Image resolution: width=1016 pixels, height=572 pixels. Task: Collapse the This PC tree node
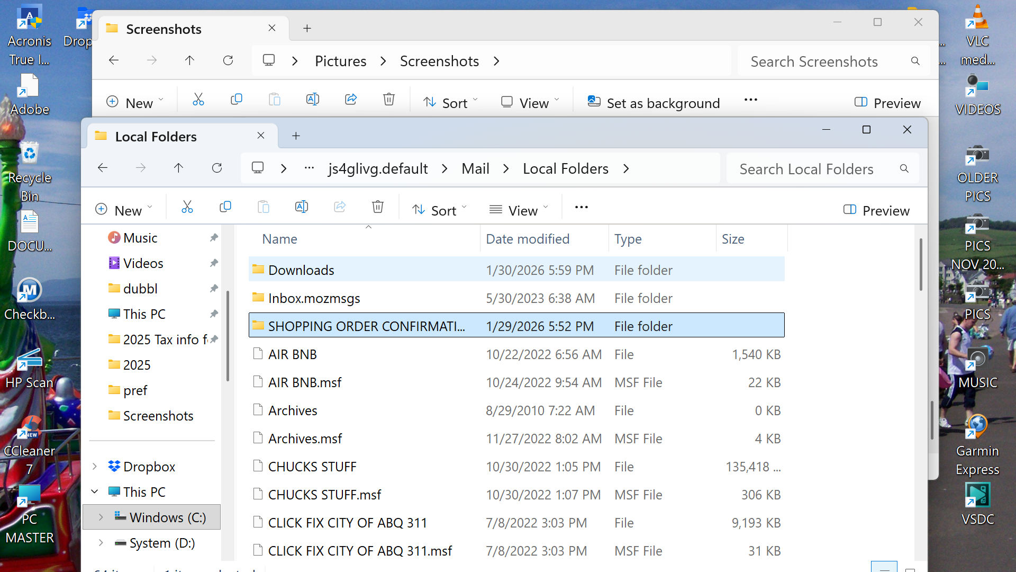(95, 492)
